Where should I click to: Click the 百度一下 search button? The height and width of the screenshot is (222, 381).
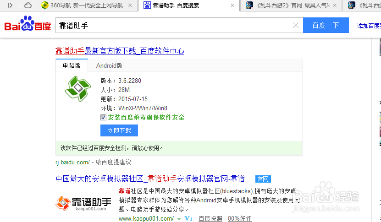tap(326, 25)
